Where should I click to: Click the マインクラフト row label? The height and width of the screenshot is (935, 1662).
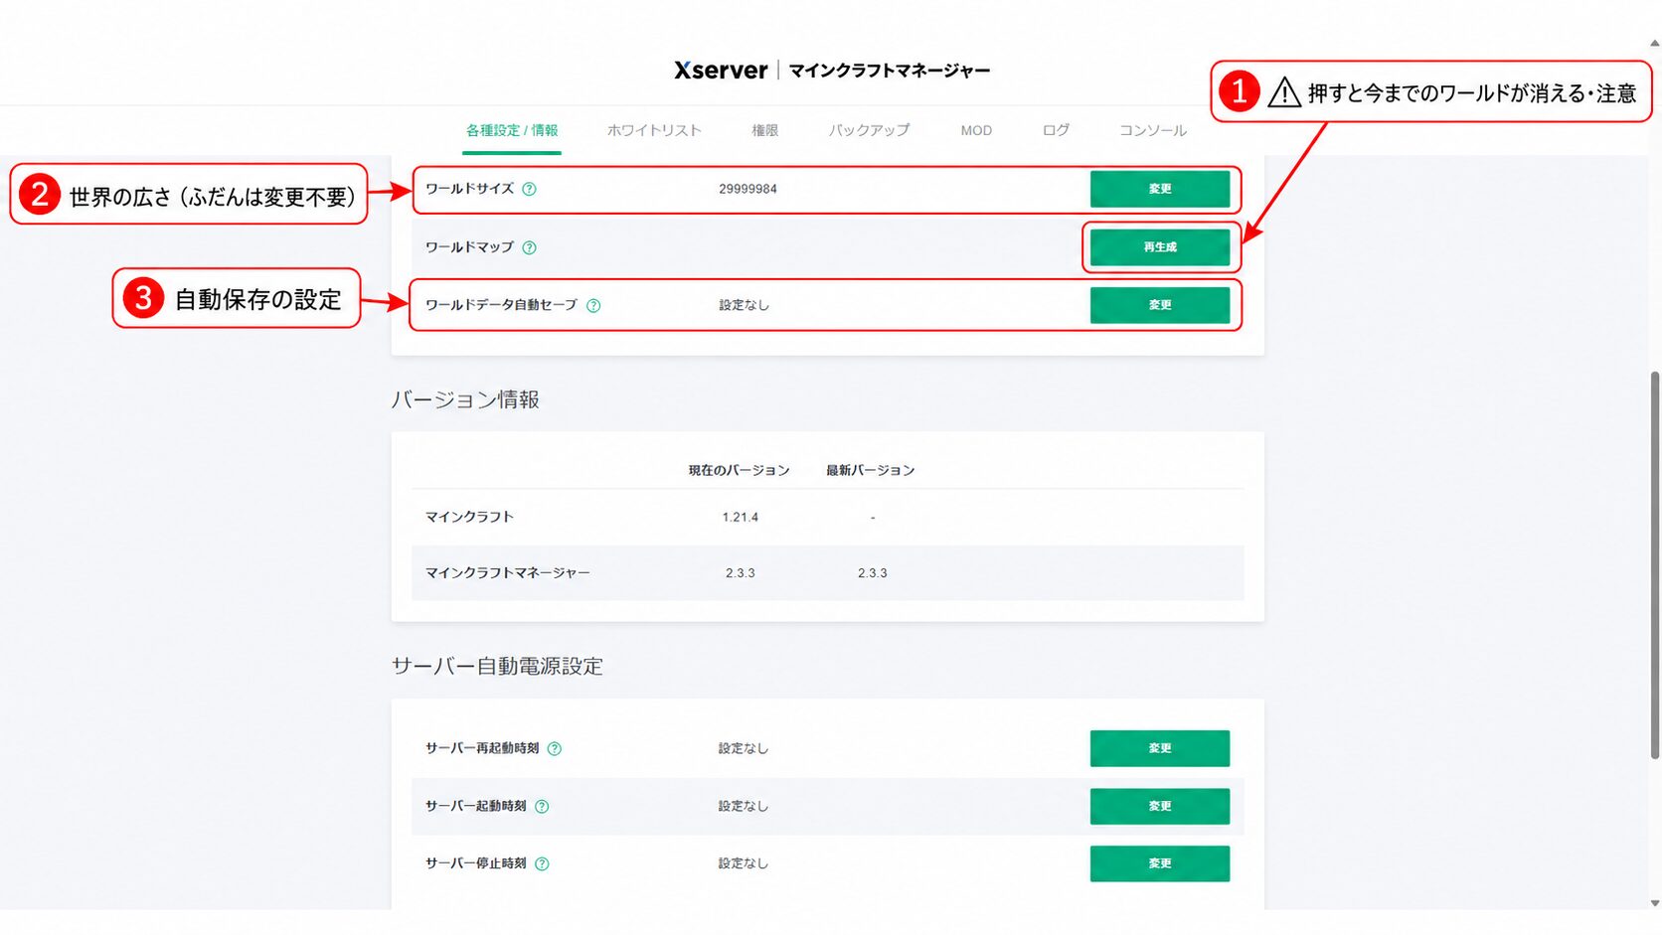coord(469,517)
